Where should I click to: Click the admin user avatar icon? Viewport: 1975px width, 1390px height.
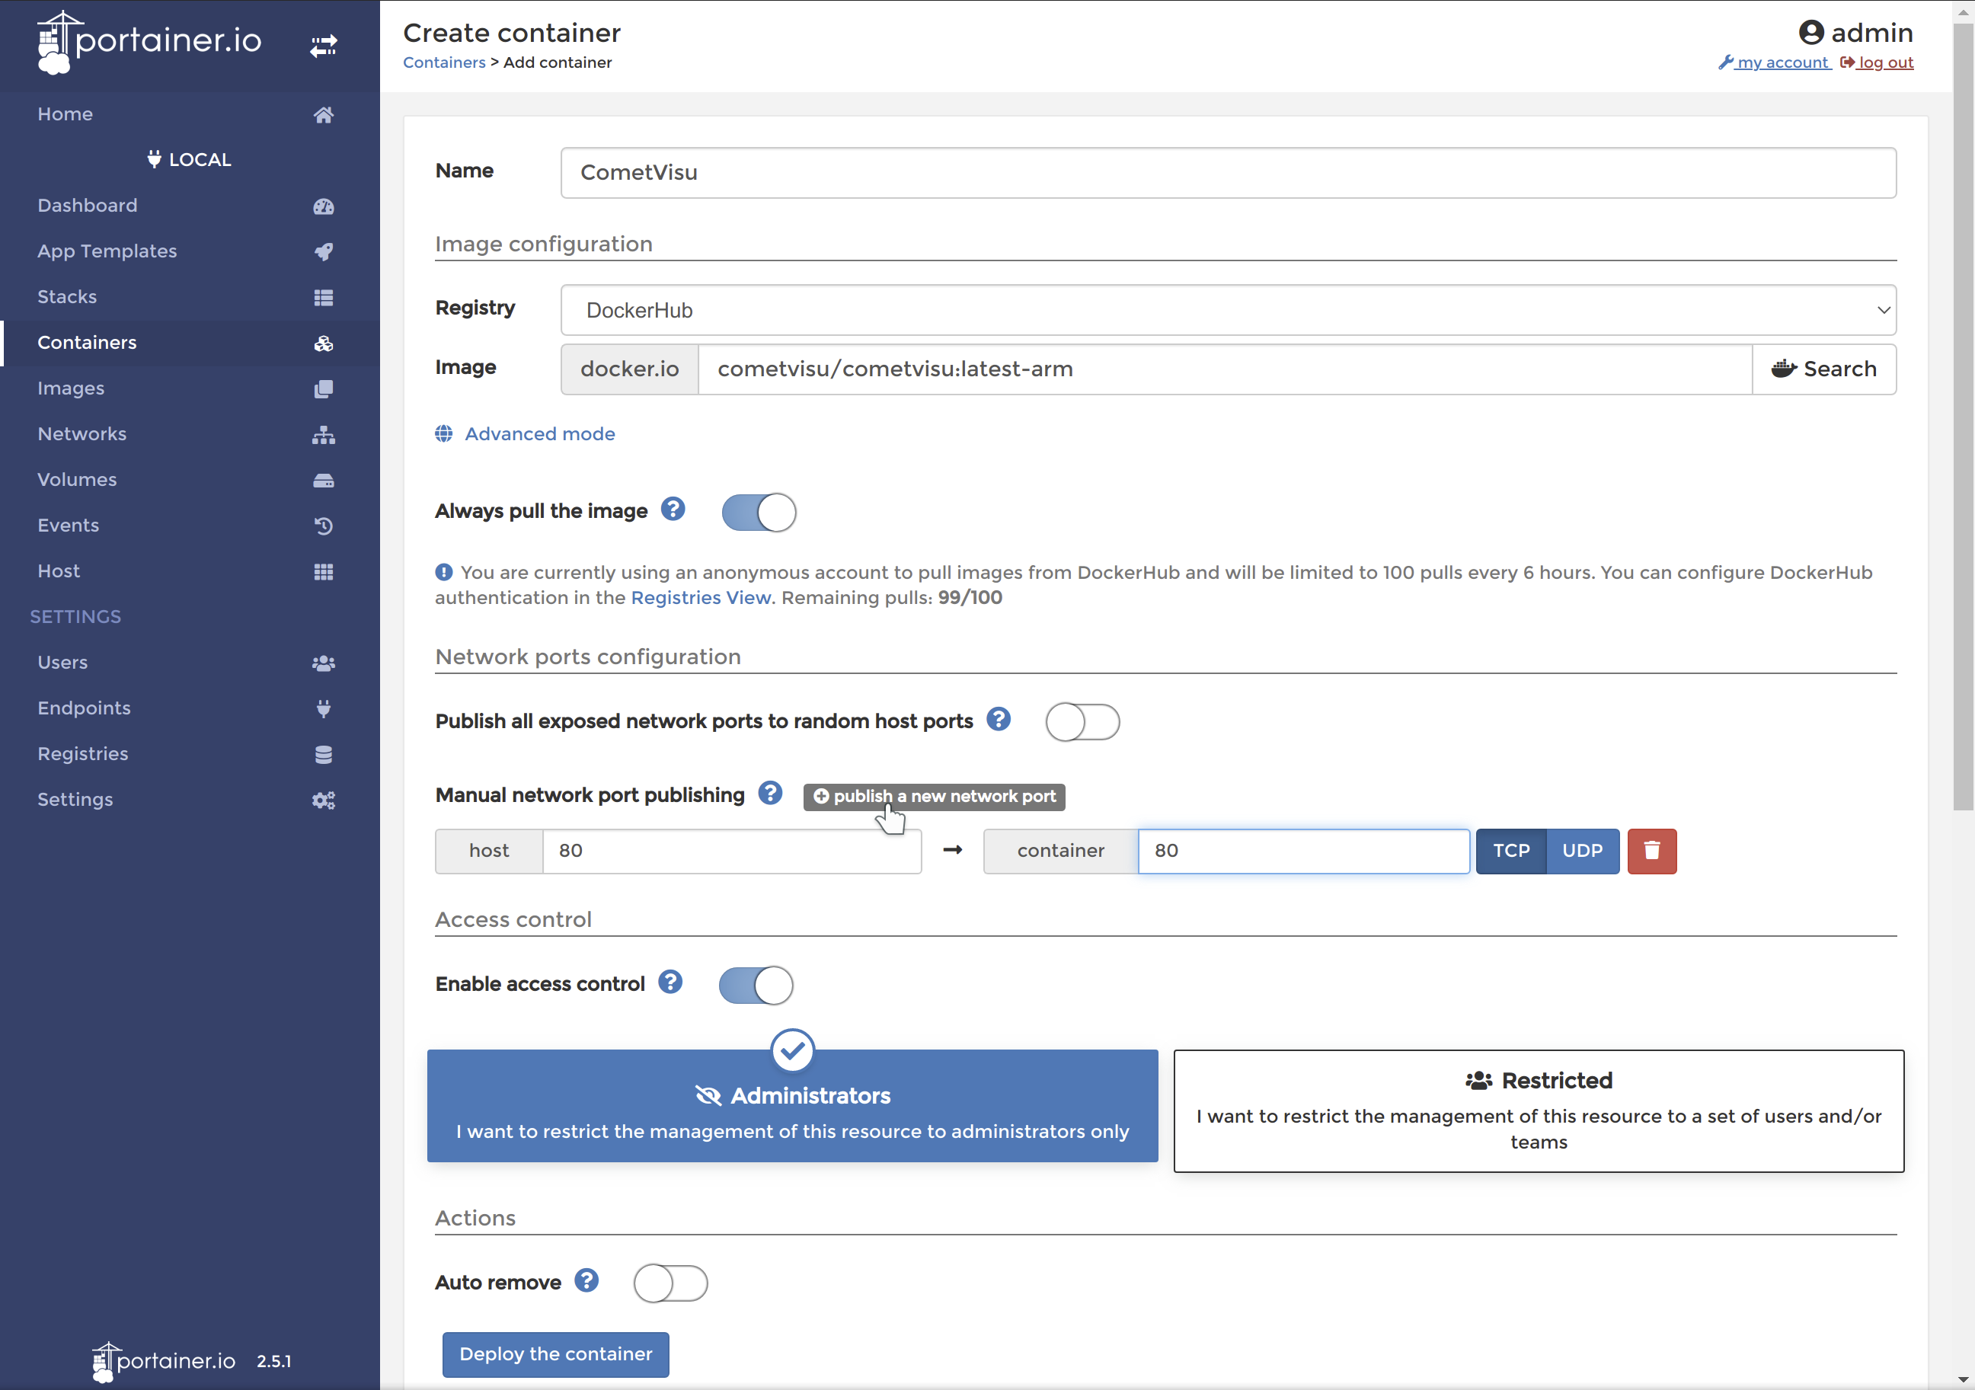pyautogui.click(x=1810, y=33)
